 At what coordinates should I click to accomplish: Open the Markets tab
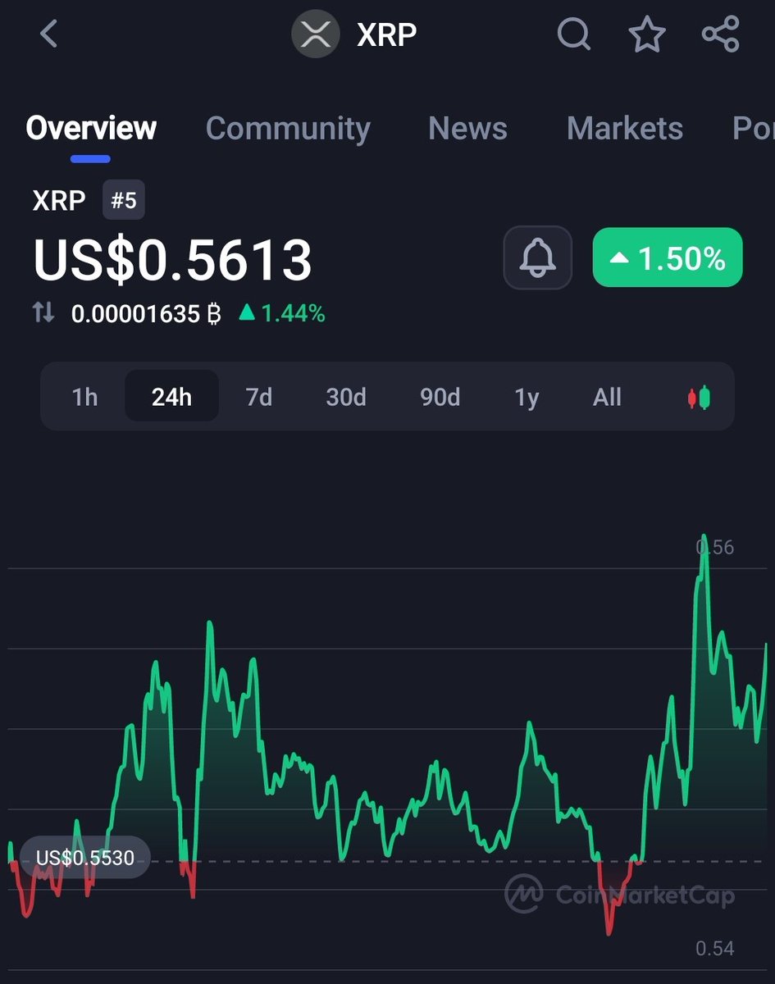tap(625, 128)
